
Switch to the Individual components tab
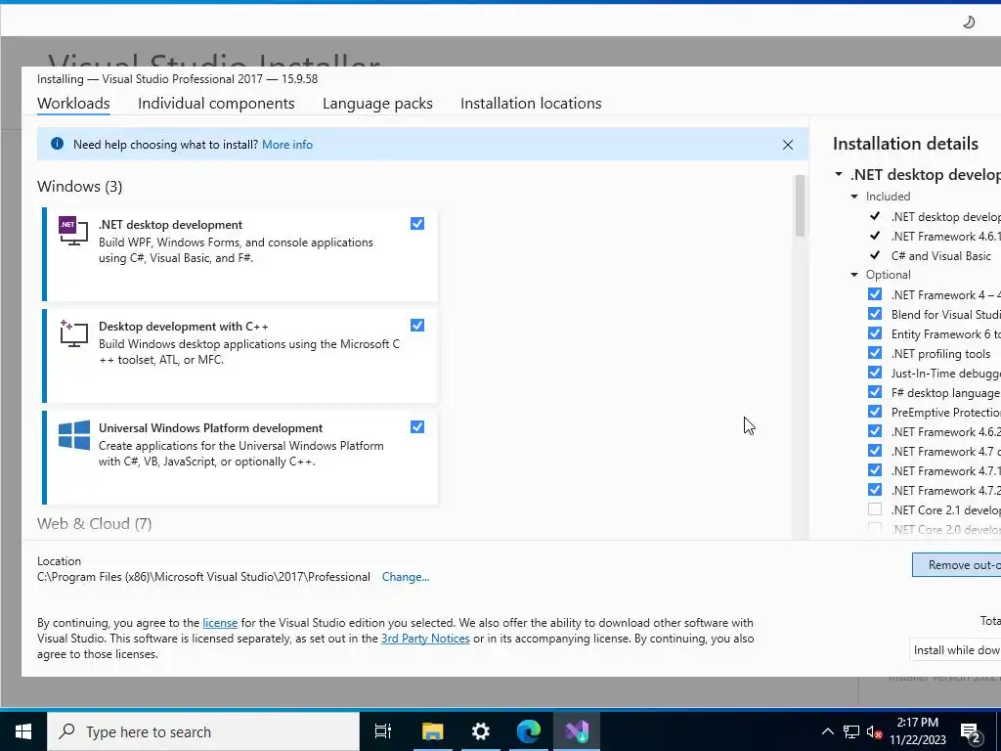pos(216,104)
